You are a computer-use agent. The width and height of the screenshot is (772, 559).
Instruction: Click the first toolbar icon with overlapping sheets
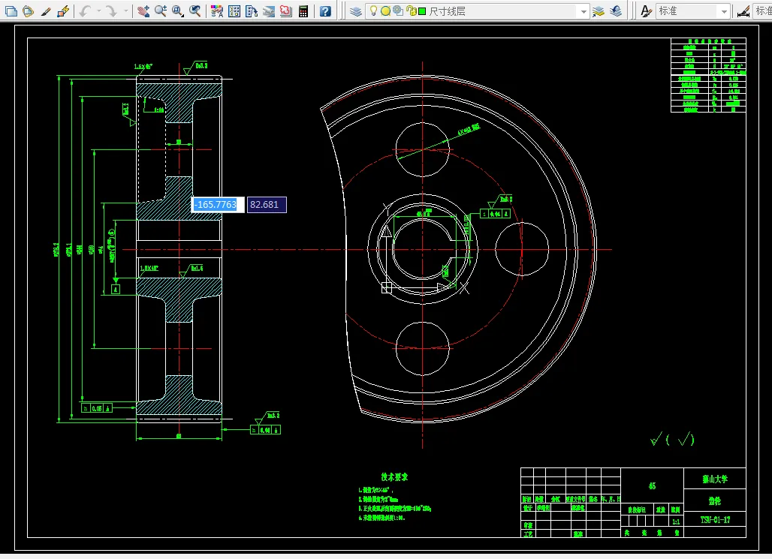(11, 11)
